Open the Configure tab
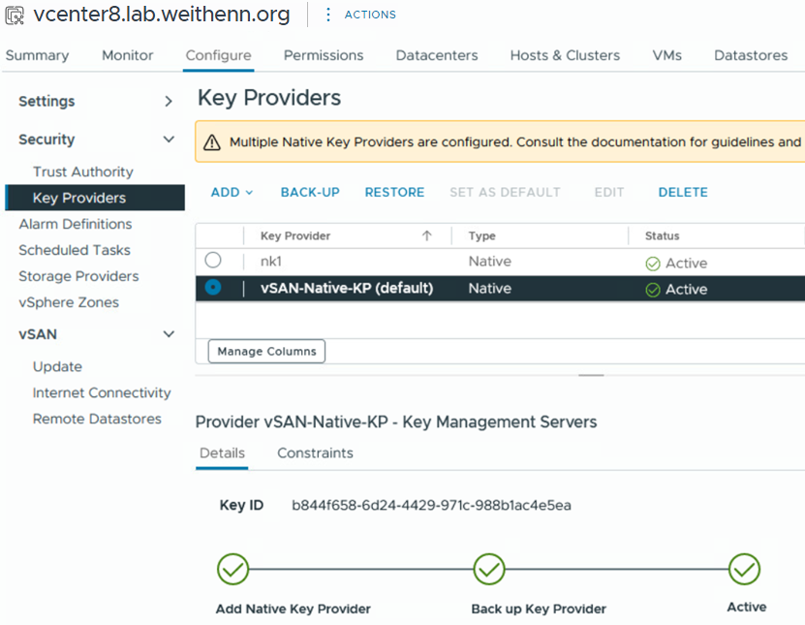 218,55
